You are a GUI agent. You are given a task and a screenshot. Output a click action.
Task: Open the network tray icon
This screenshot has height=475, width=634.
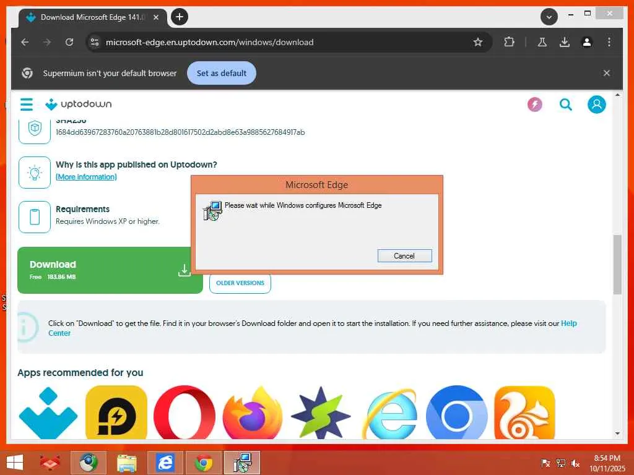click(x=560, y=463)
